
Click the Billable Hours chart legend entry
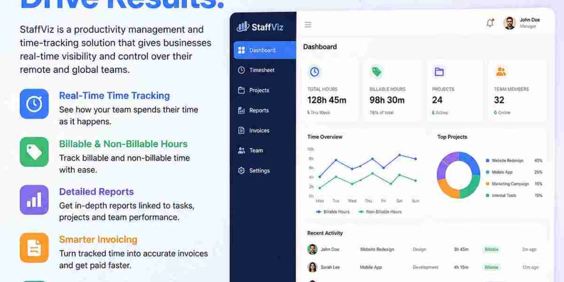333,212
